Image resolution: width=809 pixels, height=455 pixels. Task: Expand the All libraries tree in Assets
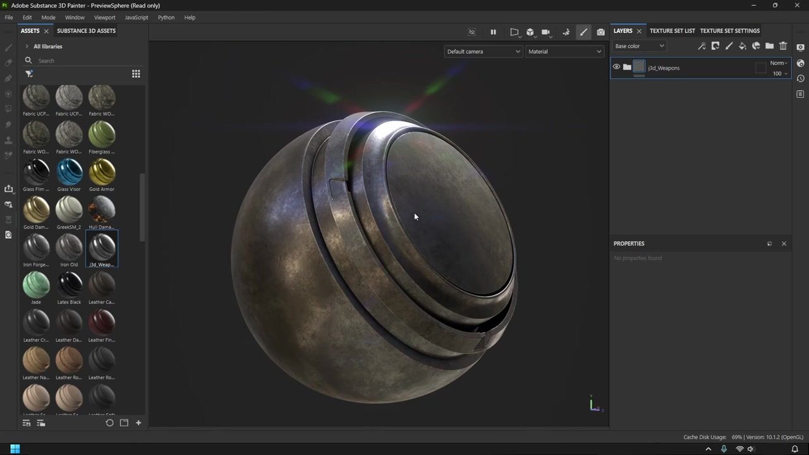coord(27,46)
